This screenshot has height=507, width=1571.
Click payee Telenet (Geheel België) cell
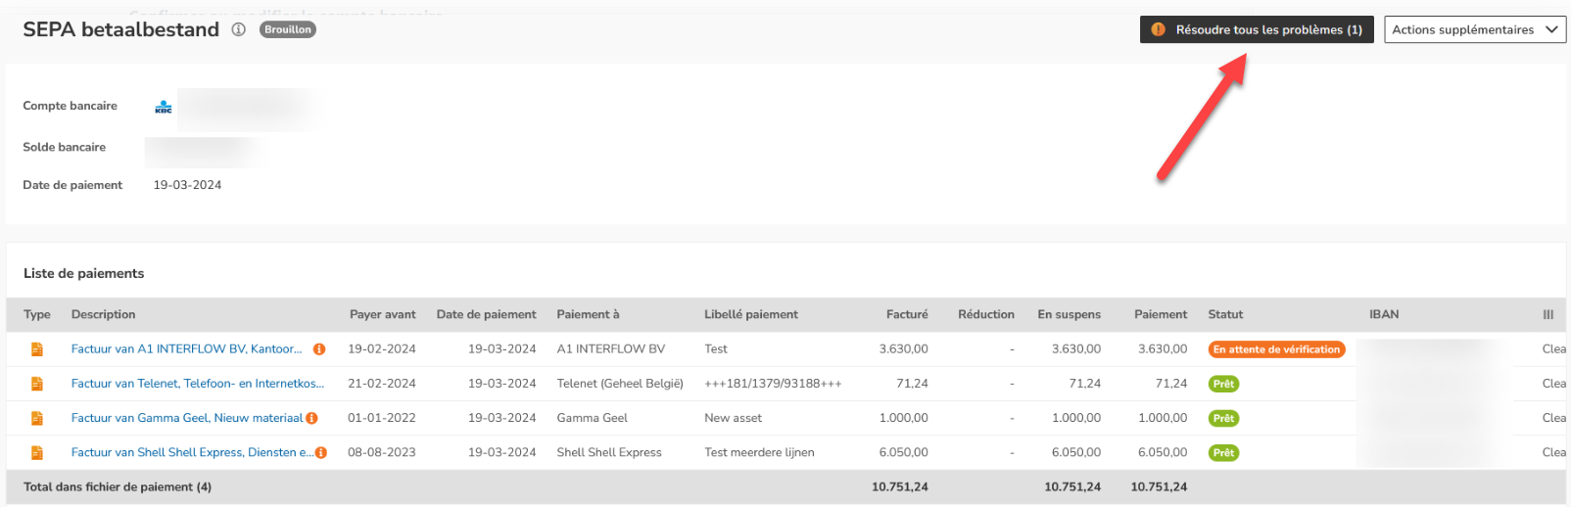tap(620, 384)
